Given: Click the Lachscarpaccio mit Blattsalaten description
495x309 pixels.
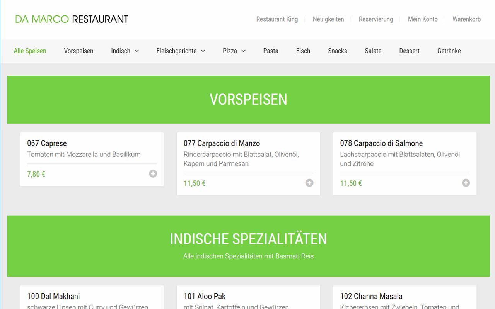Looking at the screenshot, I should pyautogui.click(x=400, y=159).
